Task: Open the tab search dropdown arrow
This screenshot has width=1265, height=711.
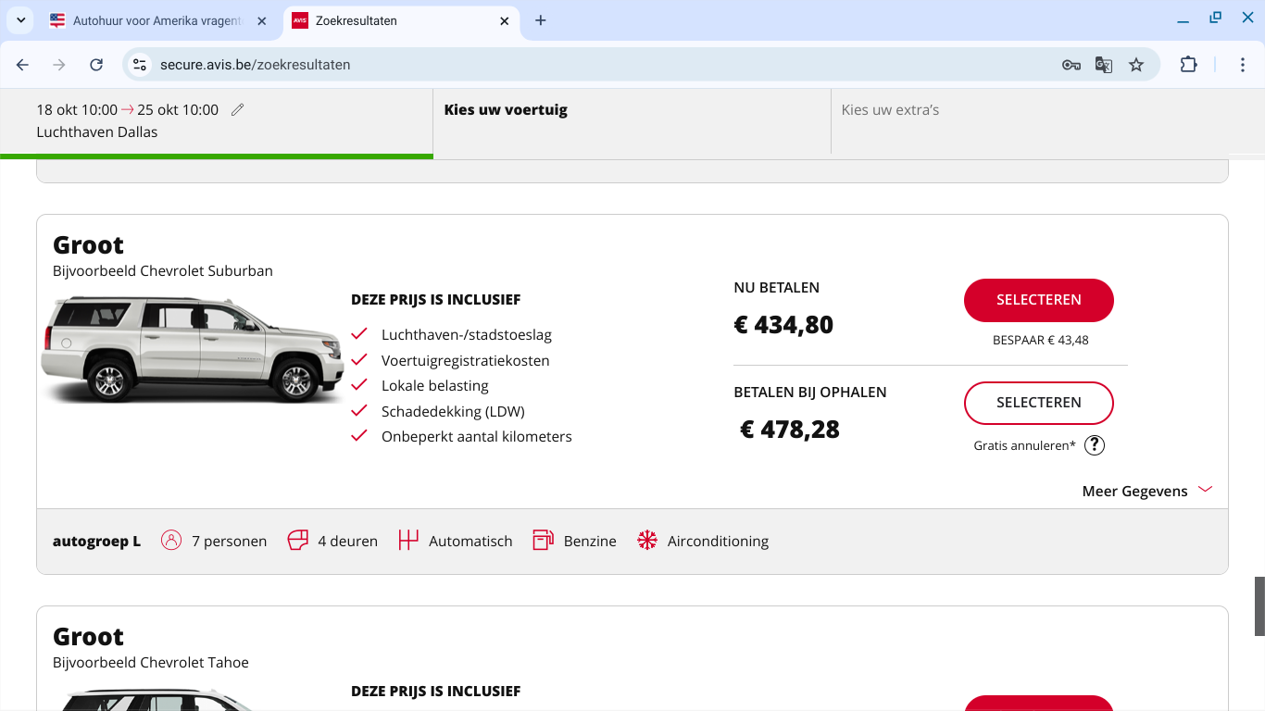Action: click(x=20, y=20)
